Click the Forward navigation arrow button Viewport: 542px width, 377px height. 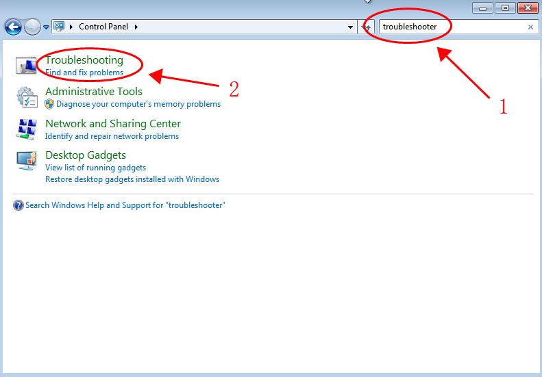coord(32,27)
